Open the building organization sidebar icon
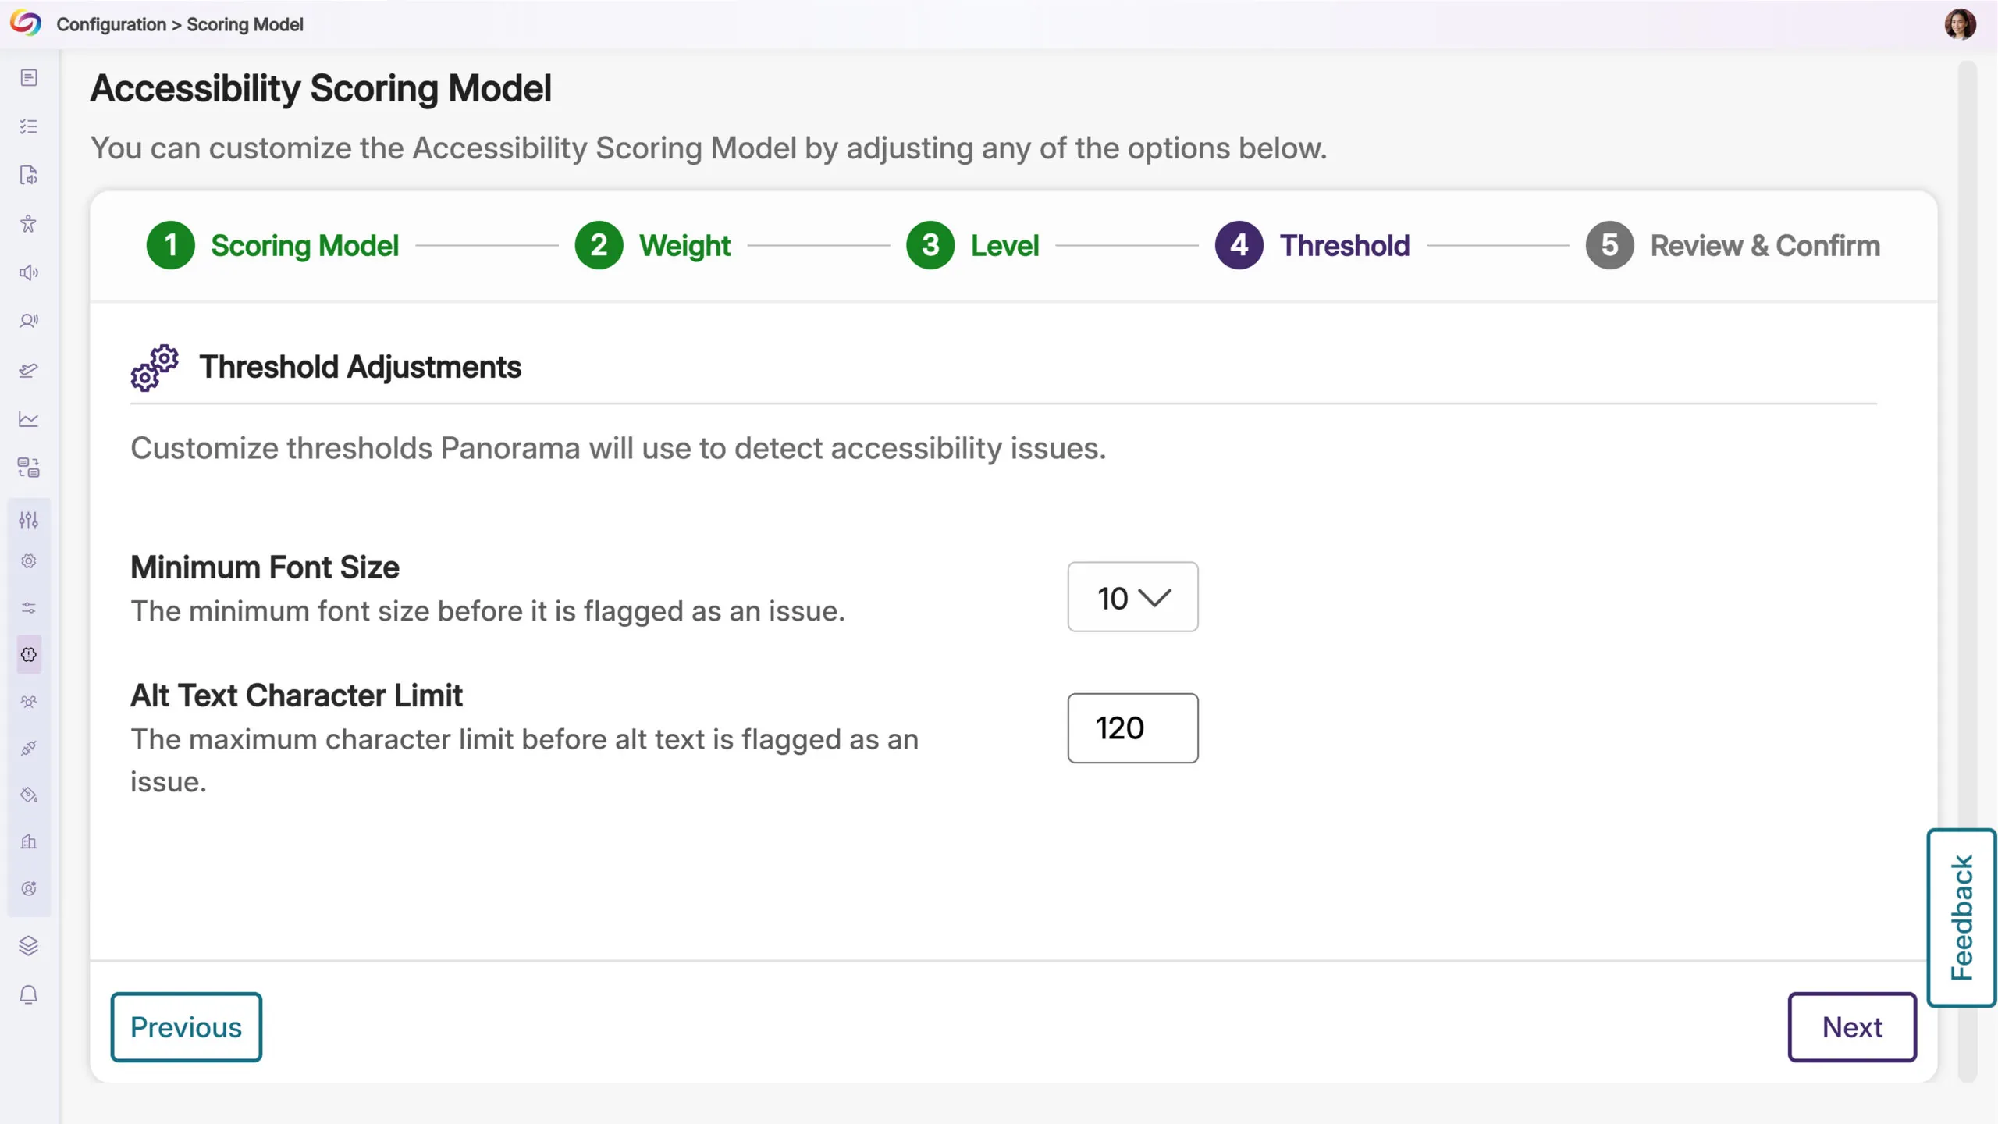Viewport: 1998px width, 1124px height. (29, 842)
